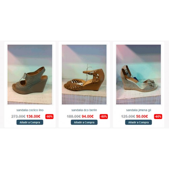
Task: Click the flower detail on the espadrille sandal
Action: [151, 83]
